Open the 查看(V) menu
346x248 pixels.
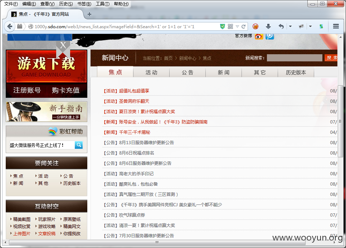[x=48, y=4]
